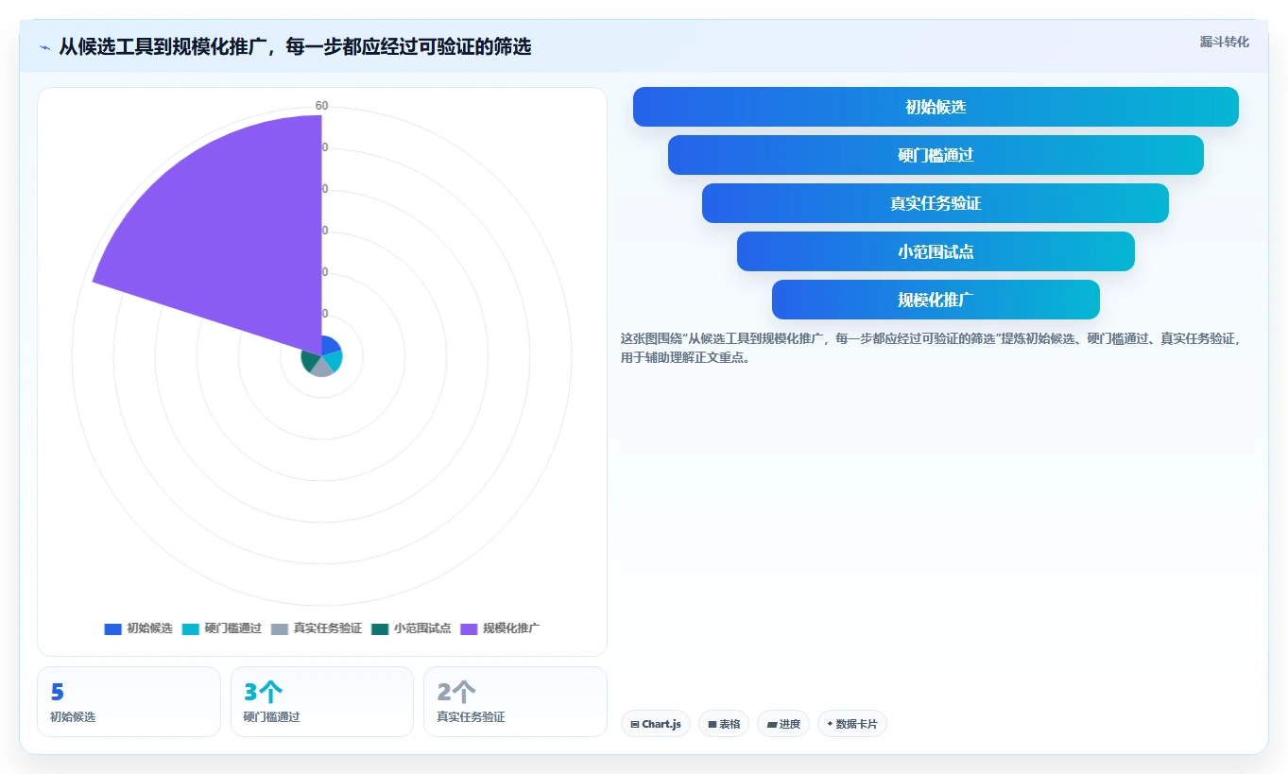The image size is (1288, 774).
Task: Click the 表格 tag chip
Action: point(724,724)
